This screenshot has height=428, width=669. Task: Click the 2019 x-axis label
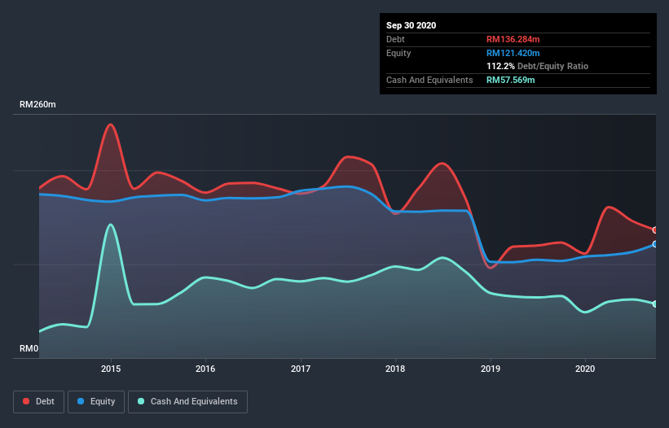coord(491,369)
